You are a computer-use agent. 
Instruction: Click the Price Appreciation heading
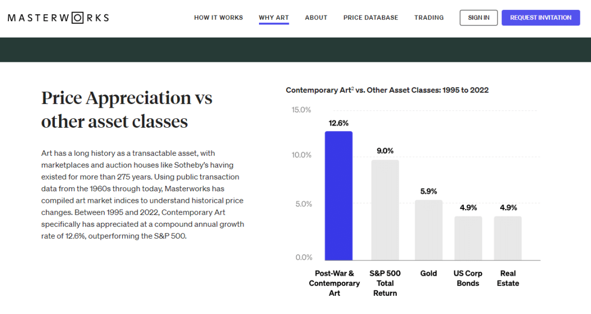click(x=127, y=109)
